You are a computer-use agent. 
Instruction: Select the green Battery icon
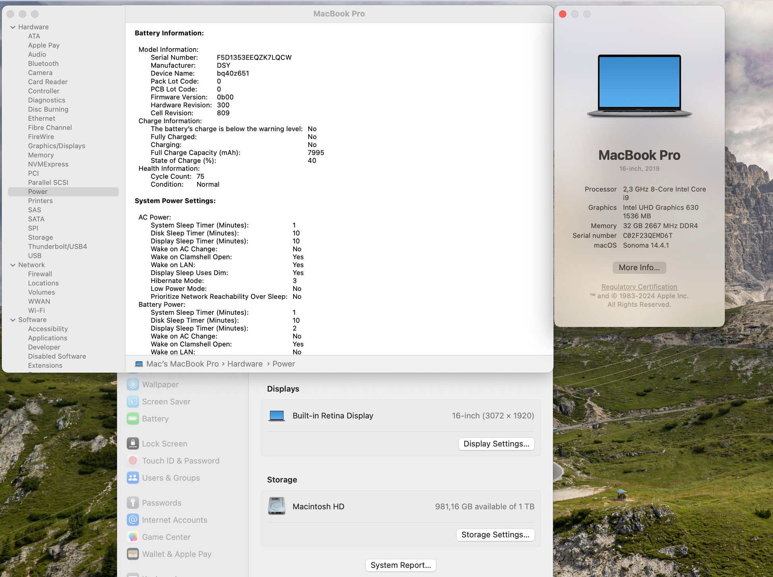point(133,418)
